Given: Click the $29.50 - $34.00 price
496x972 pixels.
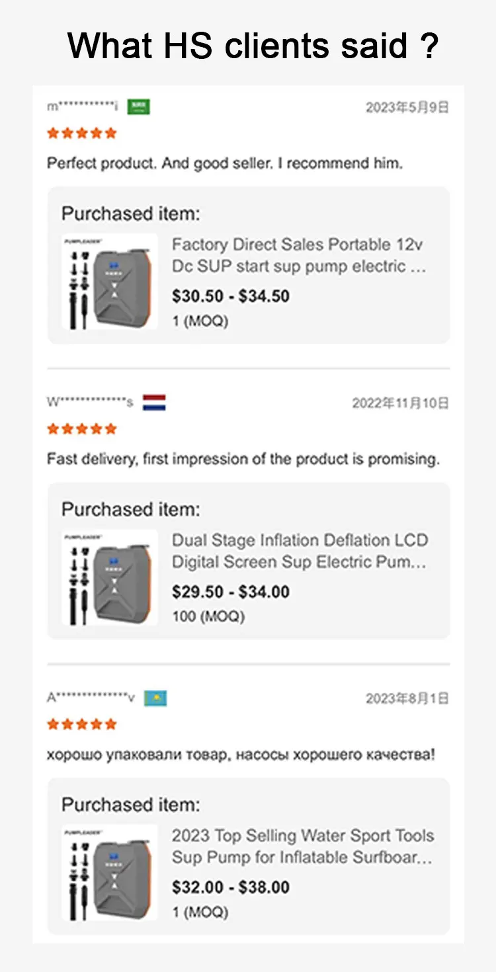Looking at the screenshot, I should [231, 592].
